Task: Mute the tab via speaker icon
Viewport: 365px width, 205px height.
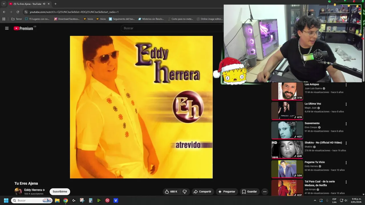Action: click(44, 4)
